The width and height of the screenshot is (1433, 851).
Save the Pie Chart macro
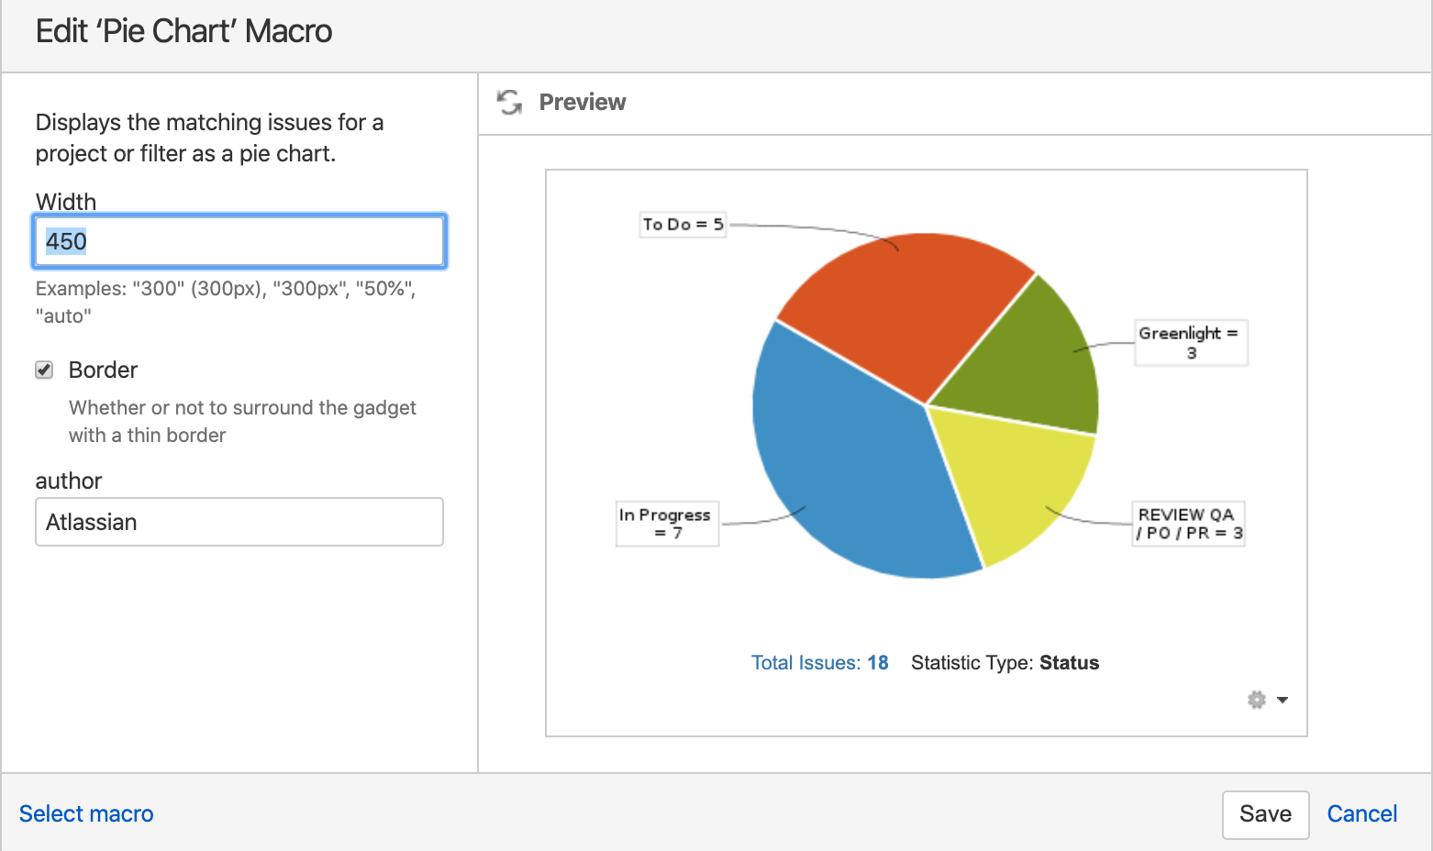coord(1265,814)
